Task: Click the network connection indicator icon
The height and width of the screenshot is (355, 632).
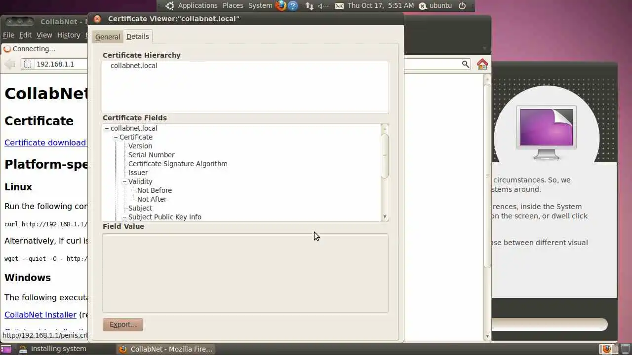Action: point(310,6)
